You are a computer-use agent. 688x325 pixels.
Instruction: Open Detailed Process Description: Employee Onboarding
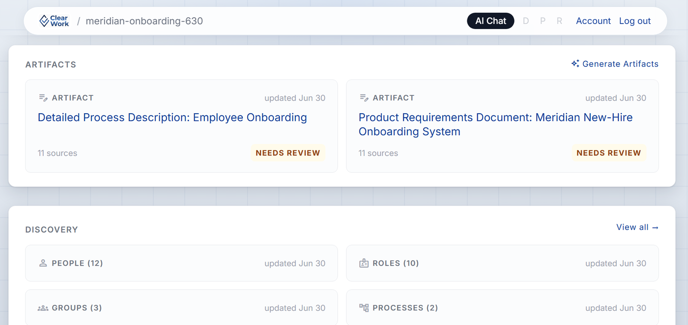[172, 118]
